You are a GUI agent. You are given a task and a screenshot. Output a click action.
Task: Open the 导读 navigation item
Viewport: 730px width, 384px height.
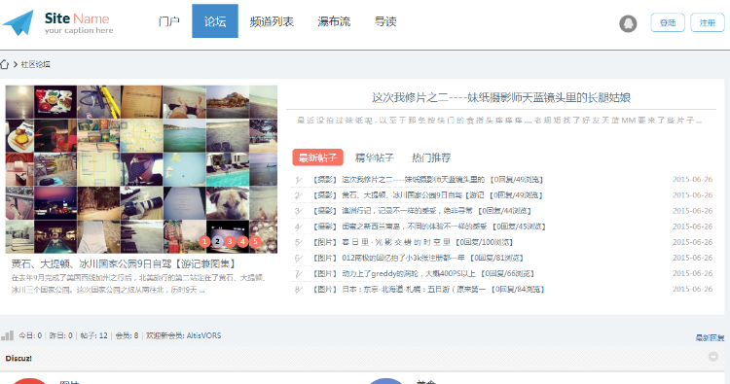click(385, 21)
